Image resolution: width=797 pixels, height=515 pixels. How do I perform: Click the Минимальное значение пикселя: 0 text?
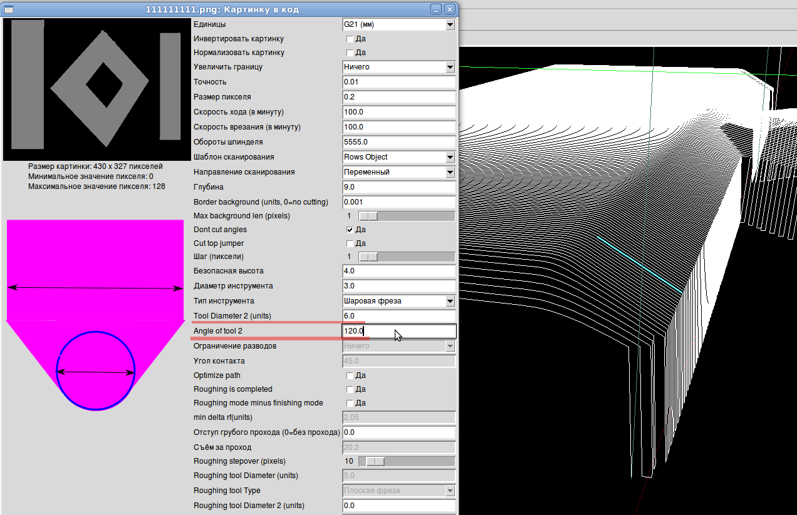(91, 176)
